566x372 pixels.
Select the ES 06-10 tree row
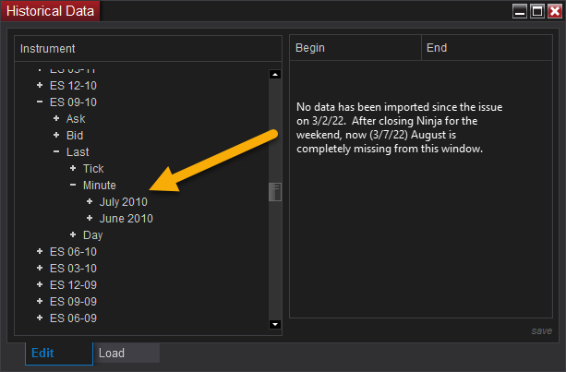pyautogui.click(x=73, y=251)
